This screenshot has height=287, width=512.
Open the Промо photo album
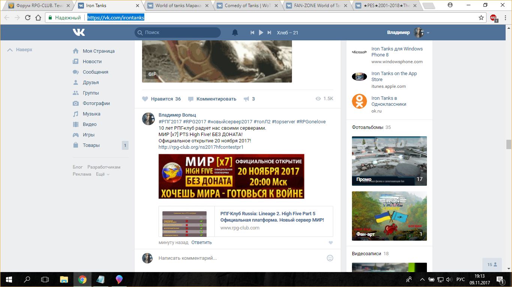point(389,161)
